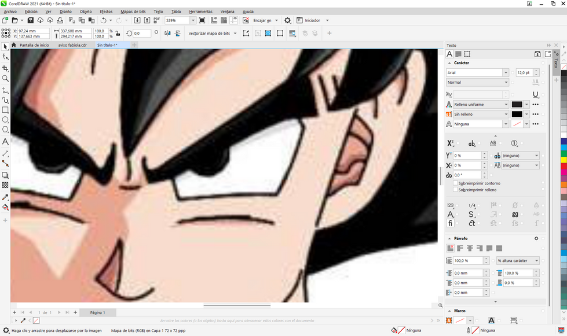The image size is (567, 336).
Task: Select the Transparency tool
Action: [x=5, y=185]
